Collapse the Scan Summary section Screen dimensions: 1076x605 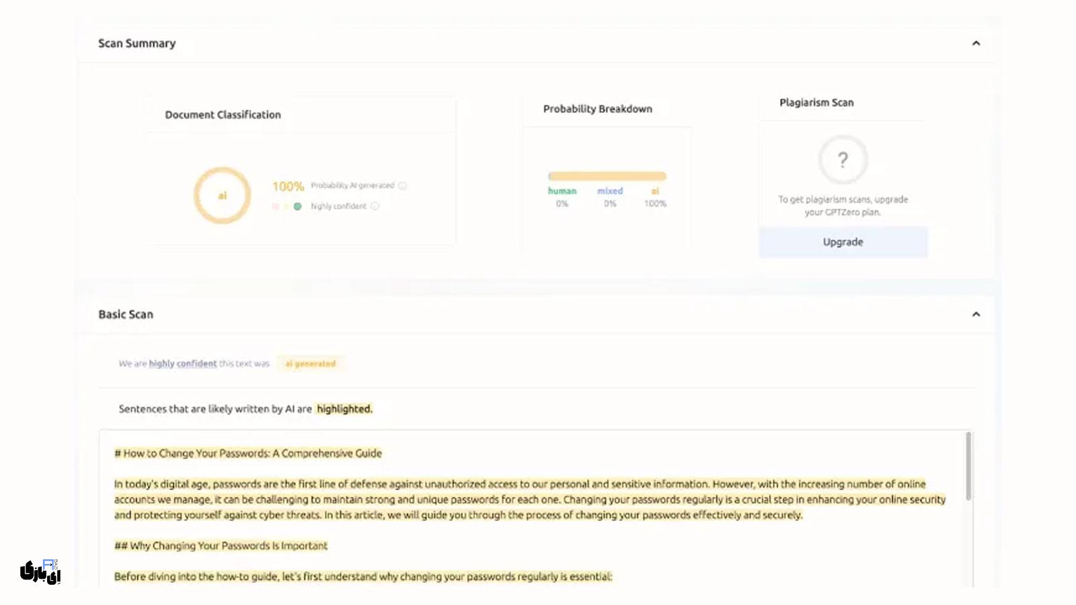(x=977, y=42)
